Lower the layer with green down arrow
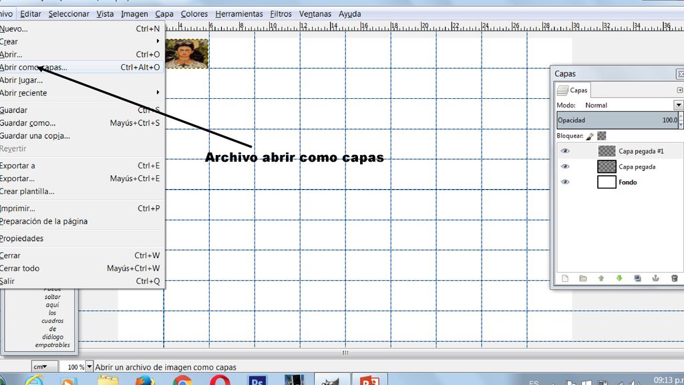Image resolution: width=684 pixels, height=385 pixels. [619, 279]
